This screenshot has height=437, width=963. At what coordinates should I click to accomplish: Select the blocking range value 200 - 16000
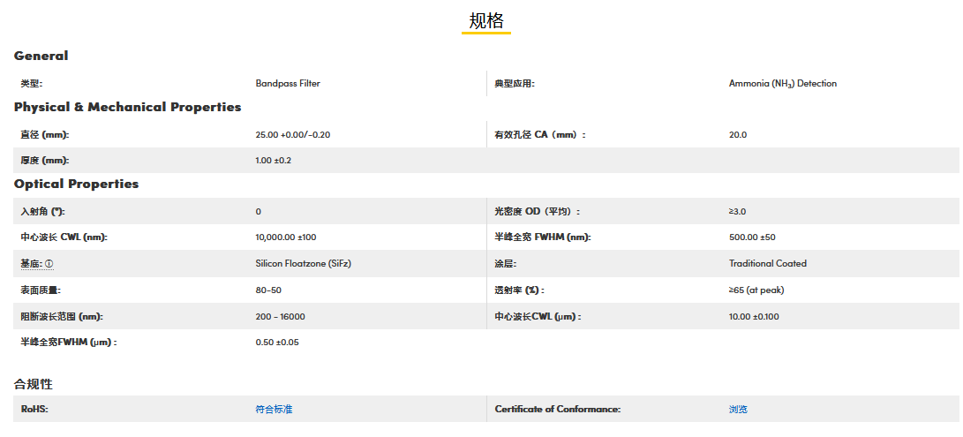280,316
